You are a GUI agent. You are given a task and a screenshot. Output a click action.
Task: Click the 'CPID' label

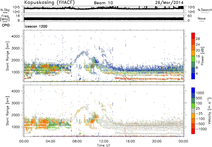click(x=6, y=25)
